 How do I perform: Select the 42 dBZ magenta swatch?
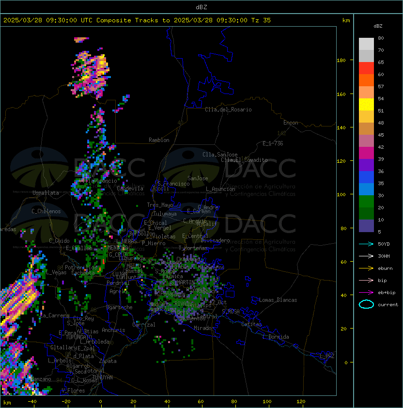pos(366,153)
